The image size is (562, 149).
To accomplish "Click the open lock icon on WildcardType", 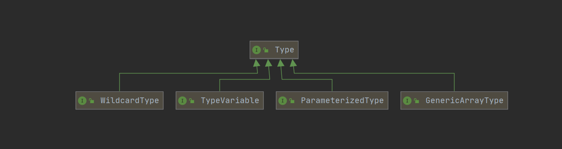I will point(91,101).
